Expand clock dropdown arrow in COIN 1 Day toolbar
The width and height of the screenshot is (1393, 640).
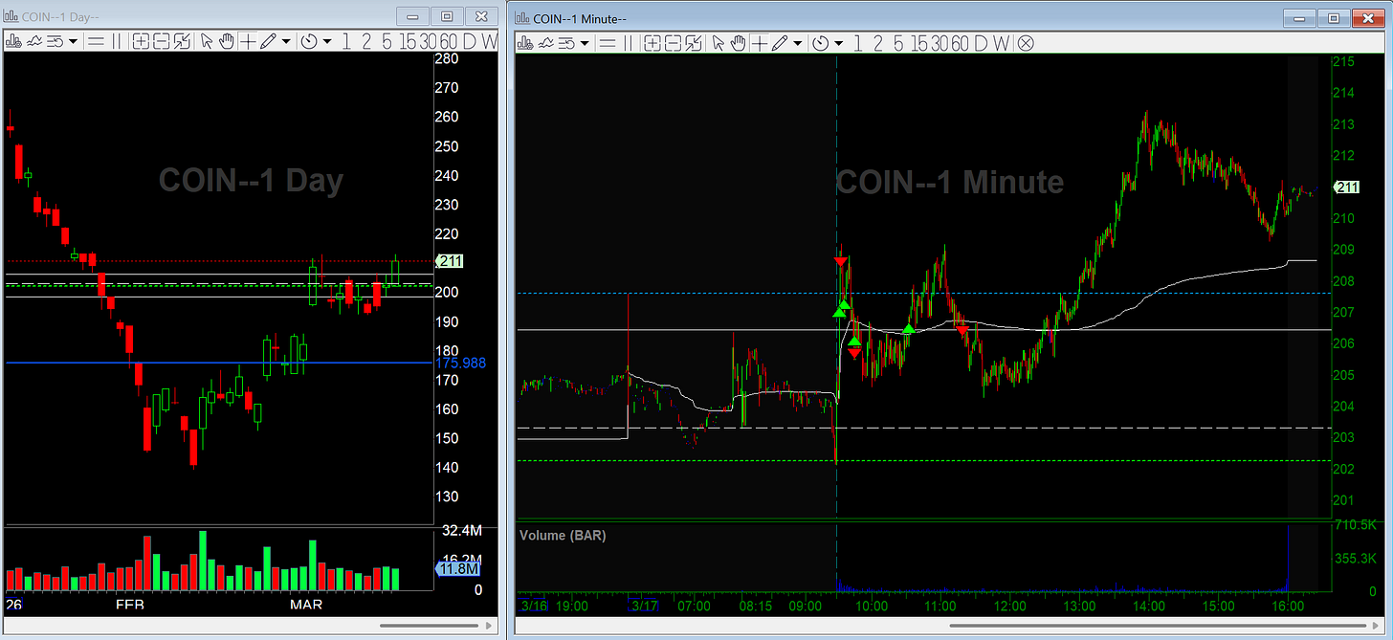tap(327, 41)
